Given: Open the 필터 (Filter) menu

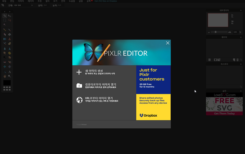Looking at the screenshot, I should pos(47,1).
